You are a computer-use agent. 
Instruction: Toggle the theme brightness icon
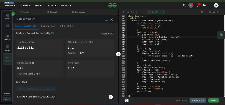[191, 5]
